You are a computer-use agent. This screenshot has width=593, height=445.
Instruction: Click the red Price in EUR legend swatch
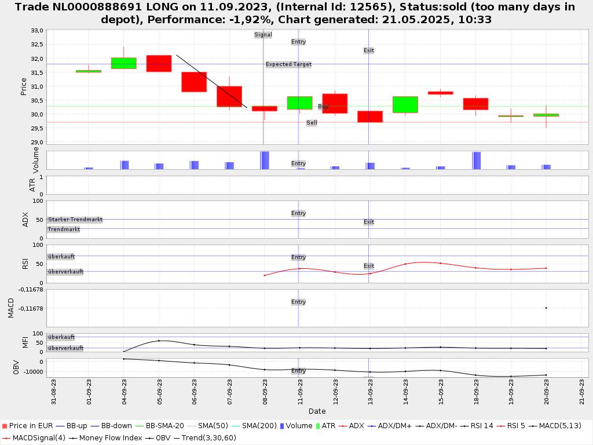tap(5, 426)
